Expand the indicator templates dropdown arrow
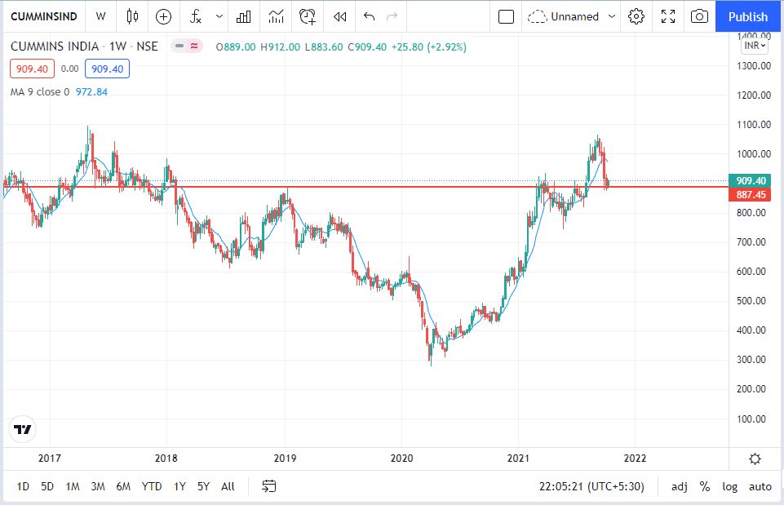784x505 pixels. tap(219, 16)
